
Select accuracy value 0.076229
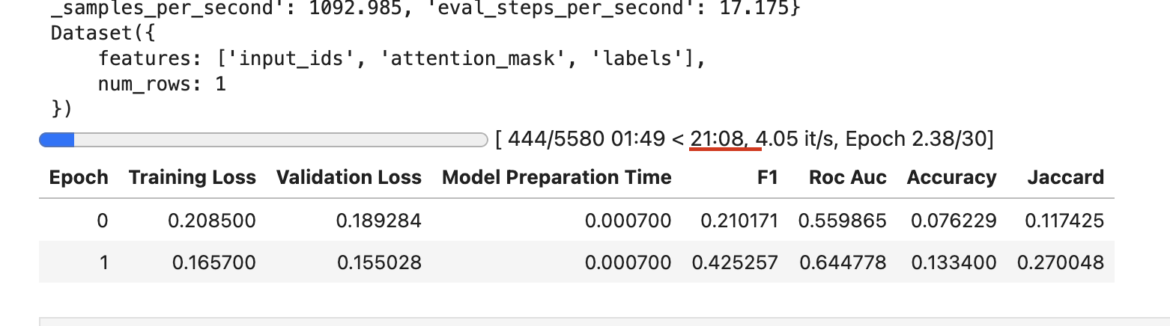click(952, 221)
